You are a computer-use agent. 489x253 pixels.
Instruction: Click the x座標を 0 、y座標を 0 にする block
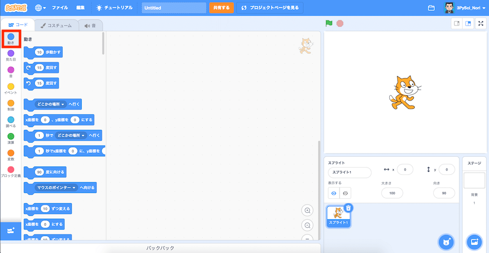59,120
